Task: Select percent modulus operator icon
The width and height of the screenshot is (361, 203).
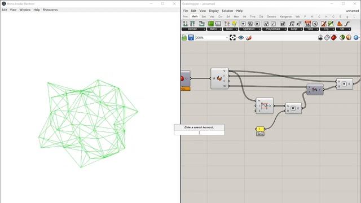Action: click(250, 24)
